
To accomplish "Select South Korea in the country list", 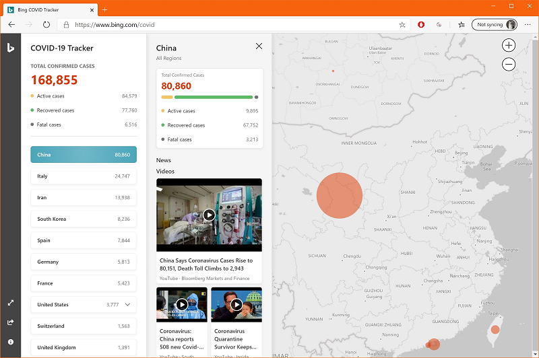I will pyautogui.click(x=84, y=219).
